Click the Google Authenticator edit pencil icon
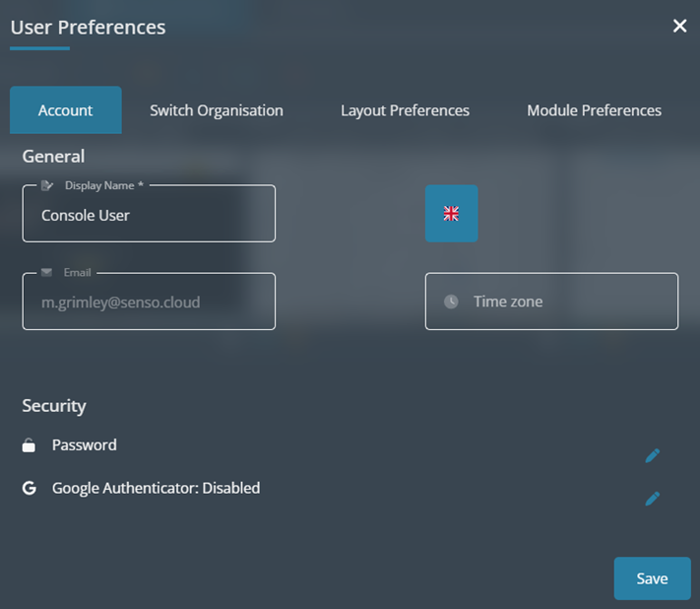Screen dimensions: 700x609 coord(652,499)
